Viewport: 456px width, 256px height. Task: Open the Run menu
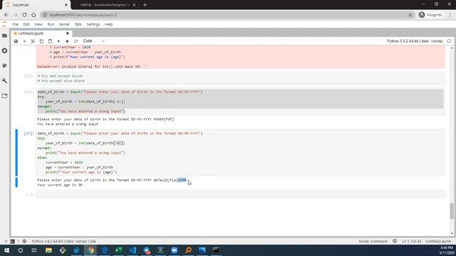51,24
